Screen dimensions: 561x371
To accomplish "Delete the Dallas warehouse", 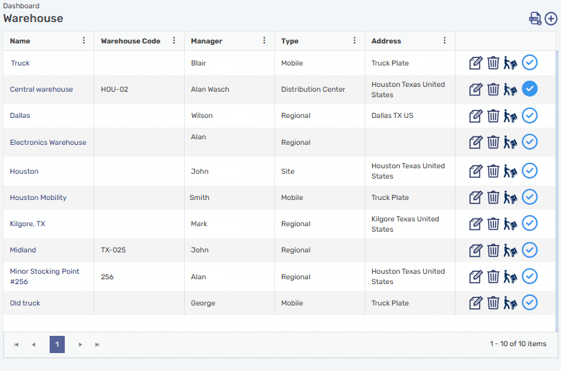I will (x=493, y=116).
